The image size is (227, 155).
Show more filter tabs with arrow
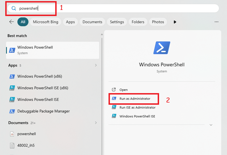tap(175, 22)
